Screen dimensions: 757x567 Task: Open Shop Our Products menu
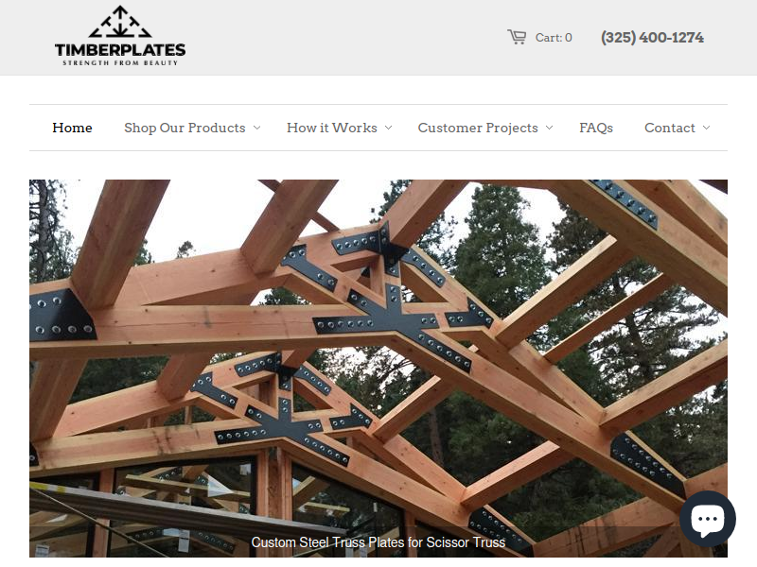(185, 128)
